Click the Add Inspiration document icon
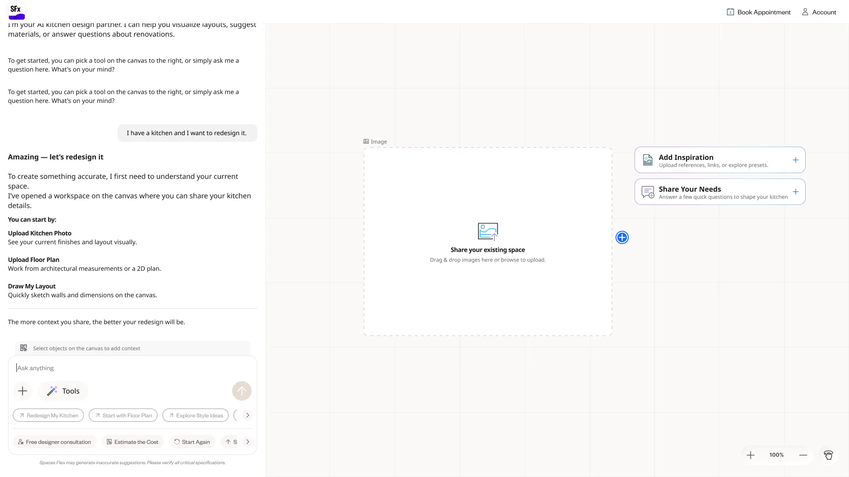Viewport: 849px width, 477px height. pos(648,160)
